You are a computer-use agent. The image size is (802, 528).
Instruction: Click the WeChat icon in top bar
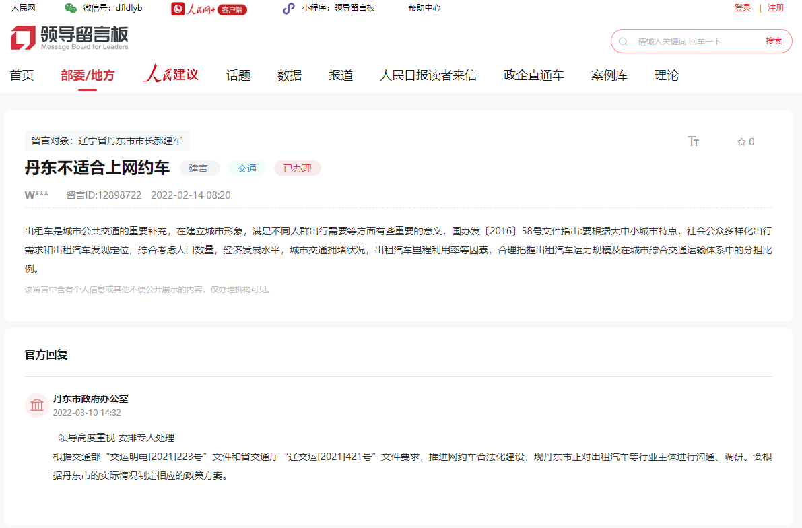click(71, 8)
